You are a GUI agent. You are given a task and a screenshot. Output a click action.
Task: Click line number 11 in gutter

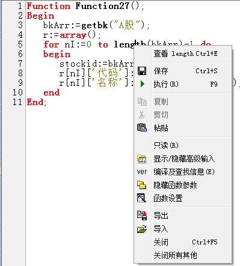[x=17, y=102]
